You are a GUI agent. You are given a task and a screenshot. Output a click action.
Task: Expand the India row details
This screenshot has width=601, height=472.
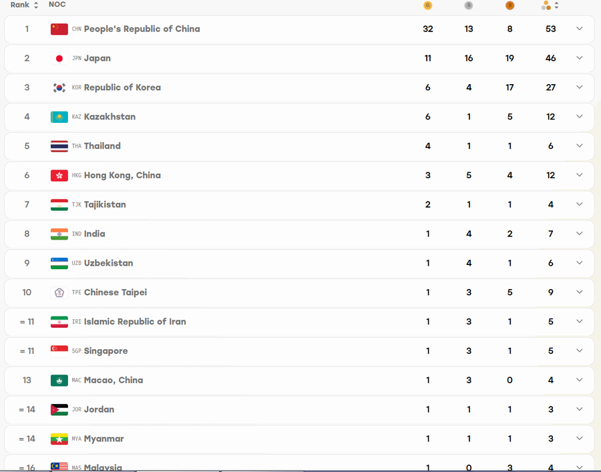tap(580, 234)
